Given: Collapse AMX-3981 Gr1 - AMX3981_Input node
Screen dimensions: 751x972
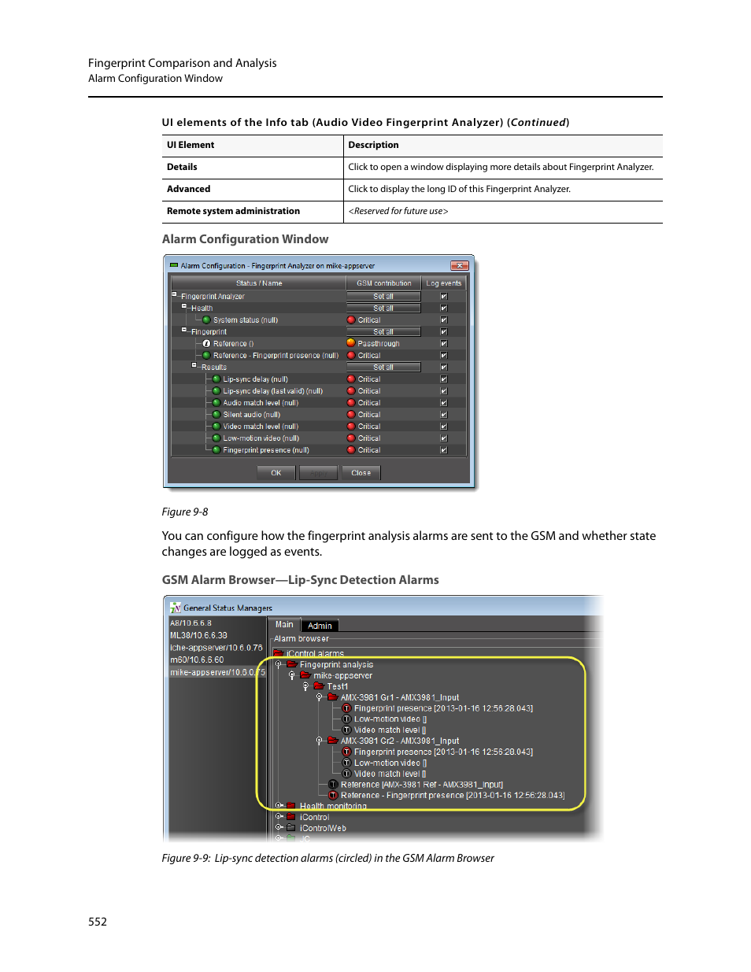Looking at the screenshot, I should pyautogui.click(x=319, y=697).
